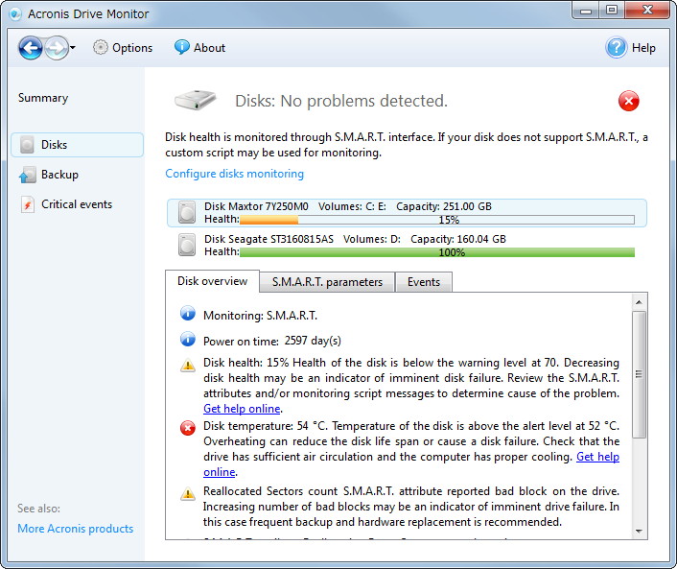Viewport: 677px width, 569px height.
Task: Click the hard drive image beside heading
Action: tap(196, 100)
